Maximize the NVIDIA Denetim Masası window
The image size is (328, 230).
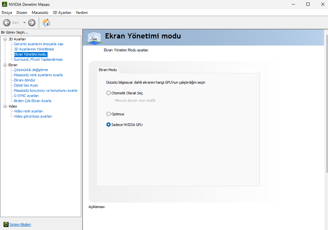pos(308,4)
